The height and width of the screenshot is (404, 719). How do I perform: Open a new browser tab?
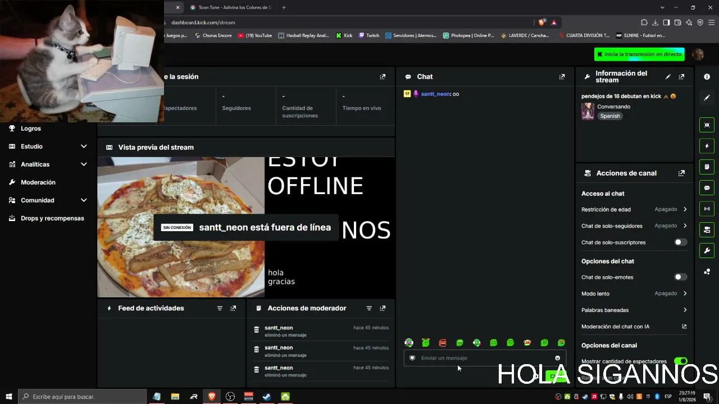[284, 7]
